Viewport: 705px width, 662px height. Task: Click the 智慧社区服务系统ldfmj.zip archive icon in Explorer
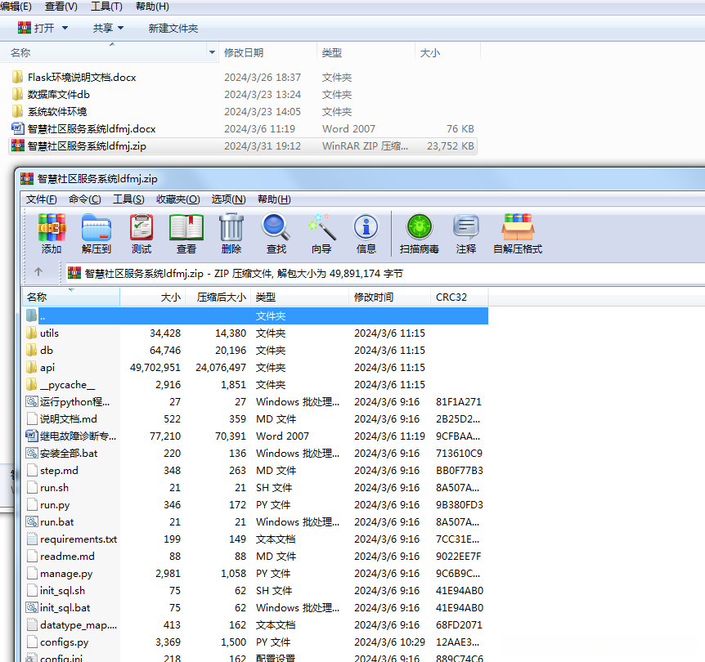[17, 145]
